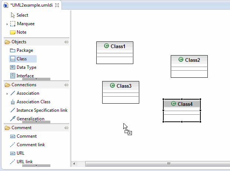Expand the Marquee tool options arrow

tap(7, 24)
